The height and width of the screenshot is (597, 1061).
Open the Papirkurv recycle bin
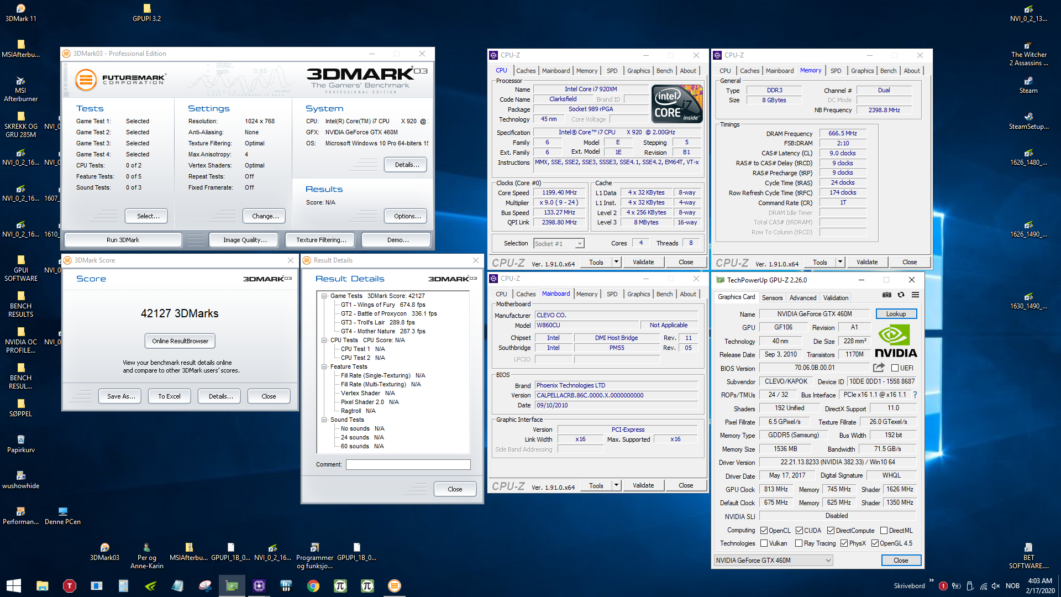(x=21, y=444)
